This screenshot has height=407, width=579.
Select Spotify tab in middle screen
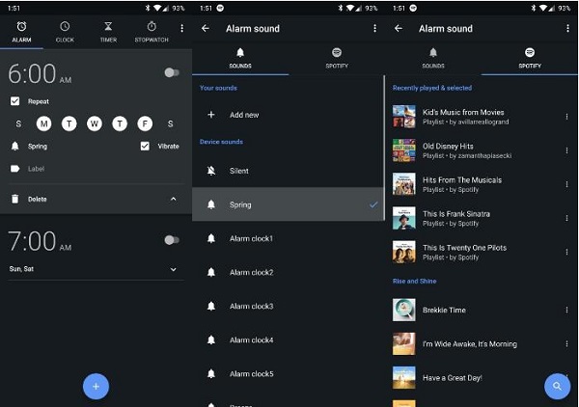[x=337, y=58]
